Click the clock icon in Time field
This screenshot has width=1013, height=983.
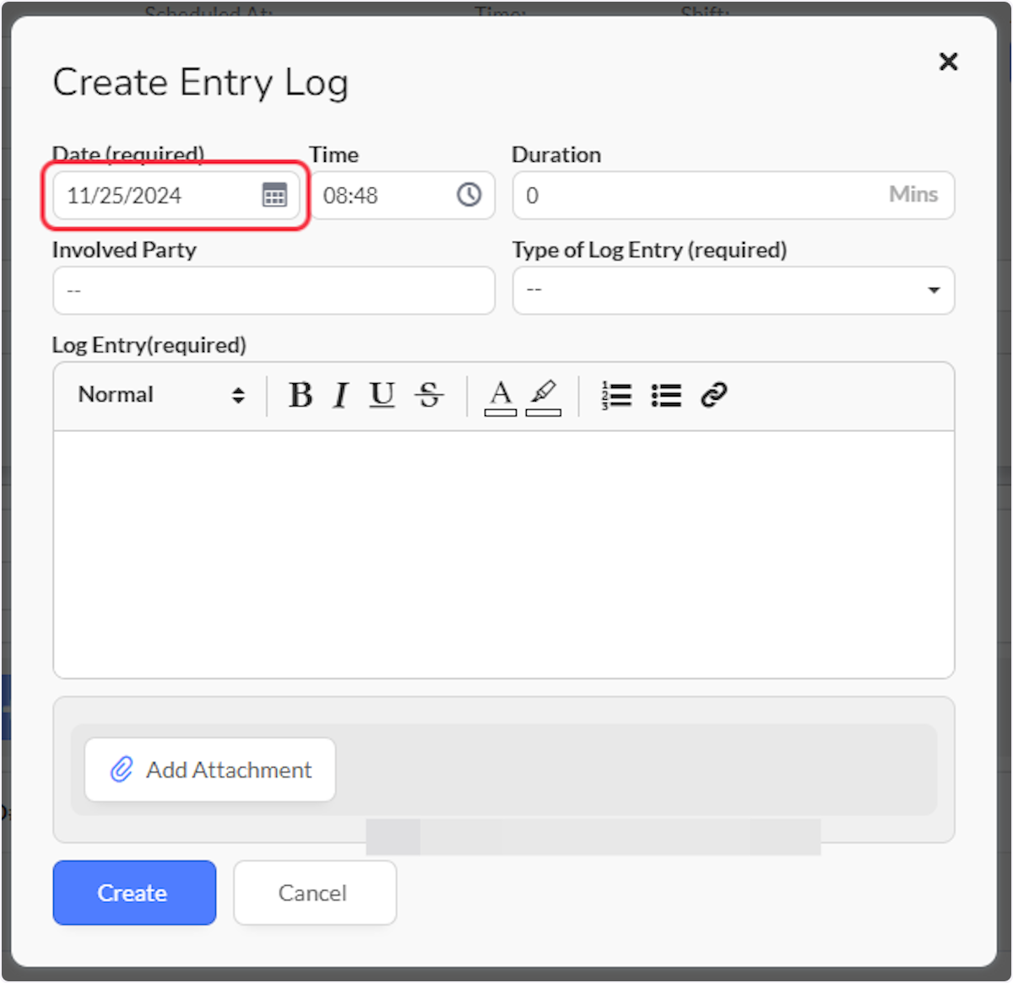[x=469, y=195]
